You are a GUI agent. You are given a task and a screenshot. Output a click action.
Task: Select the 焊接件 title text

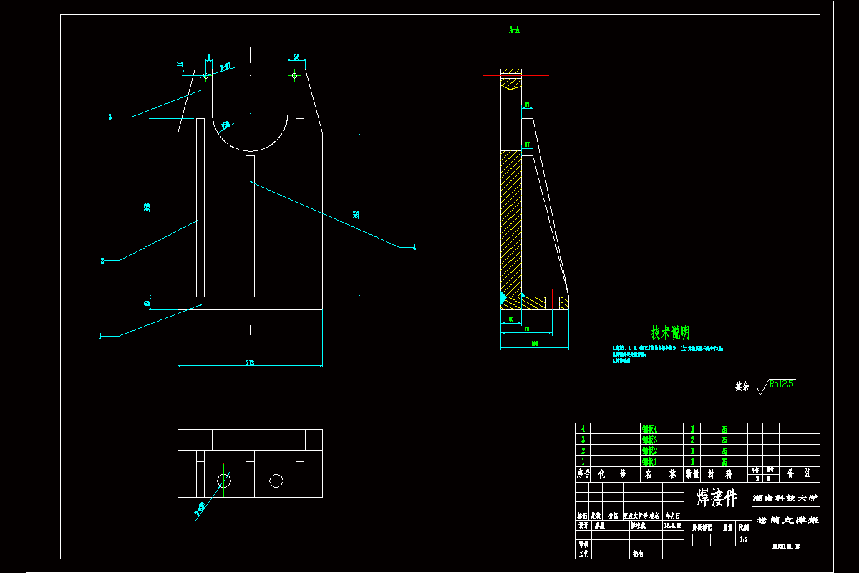pyautogui.click(x=716, y=498)
